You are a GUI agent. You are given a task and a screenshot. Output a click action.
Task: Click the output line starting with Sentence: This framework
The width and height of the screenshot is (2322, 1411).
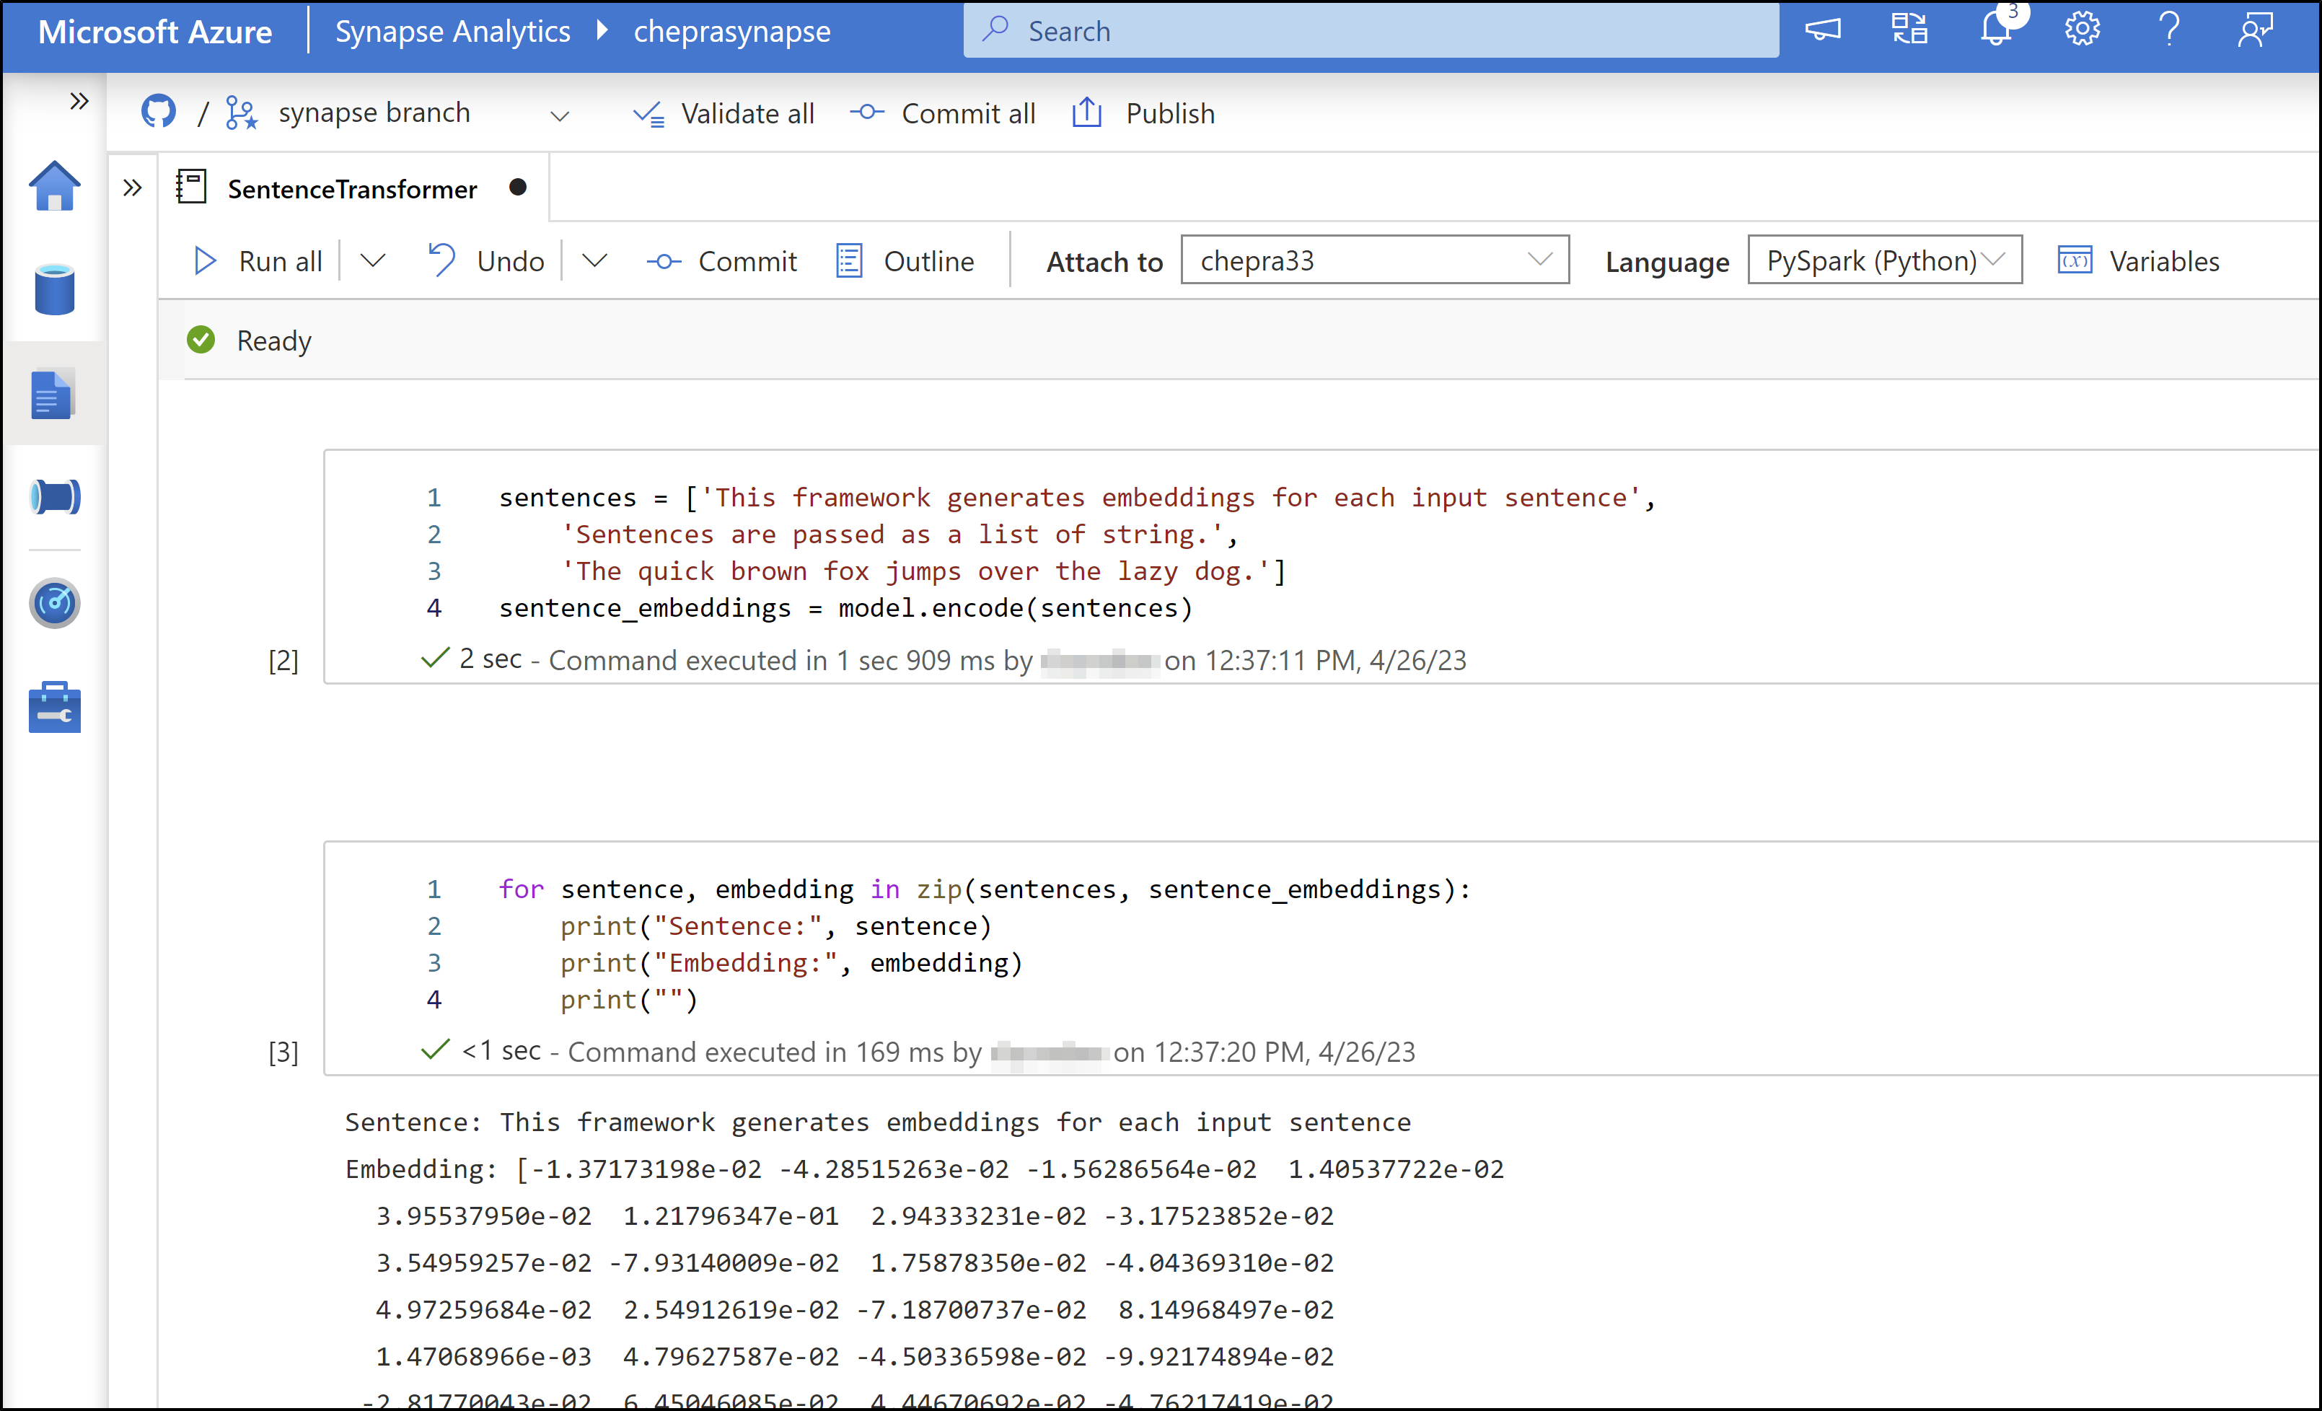pos(877,1122)
